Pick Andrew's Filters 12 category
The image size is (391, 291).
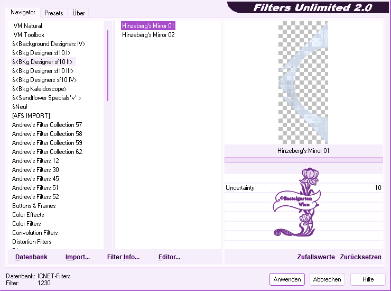click(35, 161)
